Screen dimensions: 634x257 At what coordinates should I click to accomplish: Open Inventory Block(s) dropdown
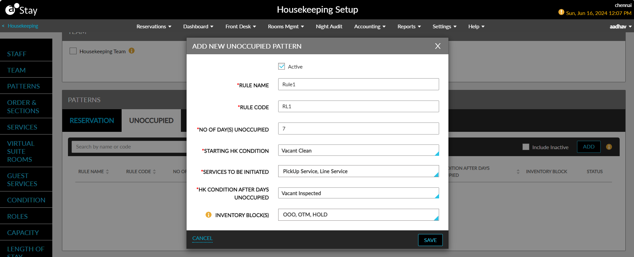358,215
